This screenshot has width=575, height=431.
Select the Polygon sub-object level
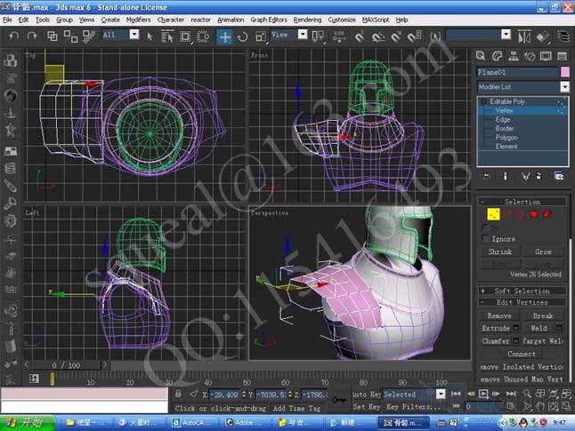[x=506, y=138]
